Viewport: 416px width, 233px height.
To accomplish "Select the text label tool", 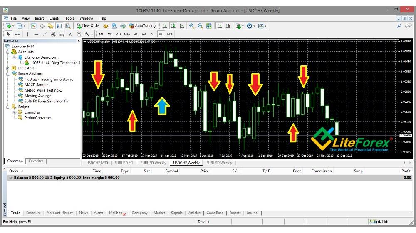I will [x=70, y=34].
